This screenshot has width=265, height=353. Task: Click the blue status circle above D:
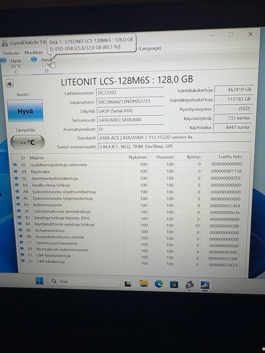pyautogui.click(x=34, y=59)
